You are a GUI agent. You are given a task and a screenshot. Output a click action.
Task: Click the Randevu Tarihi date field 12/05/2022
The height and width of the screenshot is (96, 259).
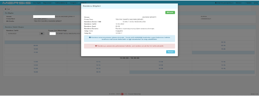(x=23, y=33)
